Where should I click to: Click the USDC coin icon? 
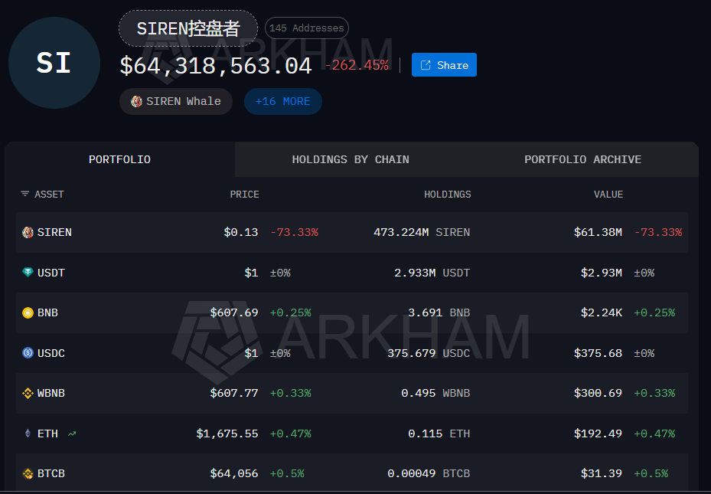[x=28, y=353]
